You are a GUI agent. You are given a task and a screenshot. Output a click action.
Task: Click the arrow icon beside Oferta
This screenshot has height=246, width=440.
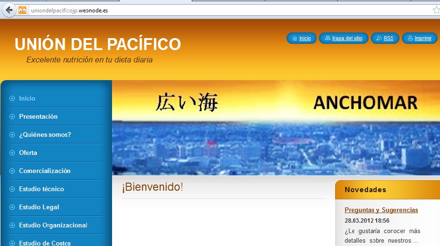tap(12, 153)
